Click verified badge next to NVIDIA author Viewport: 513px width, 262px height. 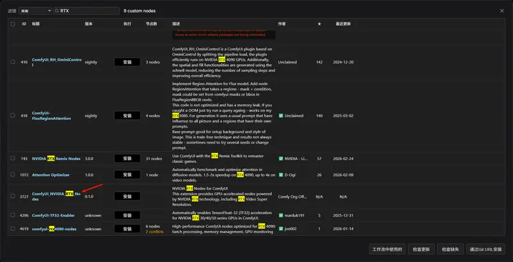click(281, 158)
